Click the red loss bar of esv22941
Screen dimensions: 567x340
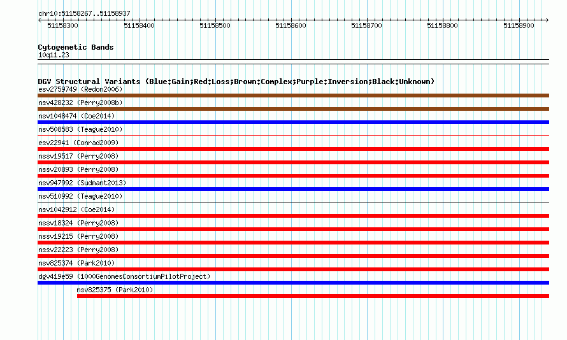[293, 149]
